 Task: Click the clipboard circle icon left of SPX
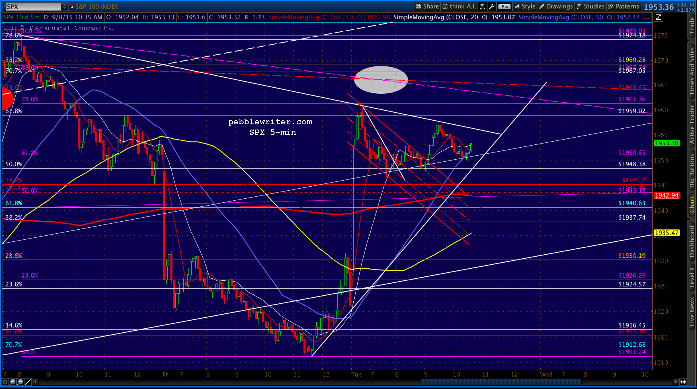[3, 6]
